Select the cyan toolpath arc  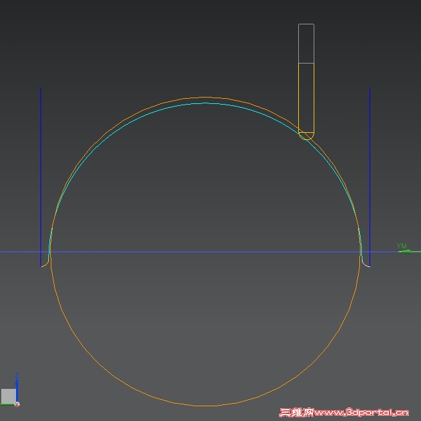pos(205,103)
